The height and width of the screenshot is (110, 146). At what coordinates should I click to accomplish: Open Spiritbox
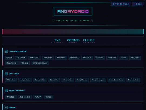(48, 97)
